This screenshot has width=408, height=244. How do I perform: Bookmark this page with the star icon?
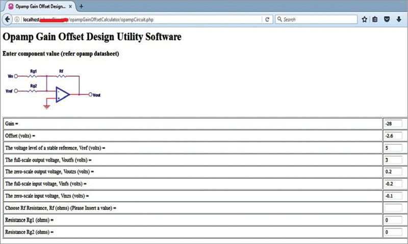[x=365, y=19]
